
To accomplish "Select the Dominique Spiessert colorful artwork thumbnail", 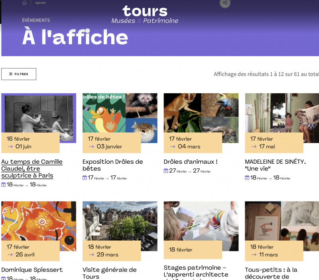I will point(39,221).
